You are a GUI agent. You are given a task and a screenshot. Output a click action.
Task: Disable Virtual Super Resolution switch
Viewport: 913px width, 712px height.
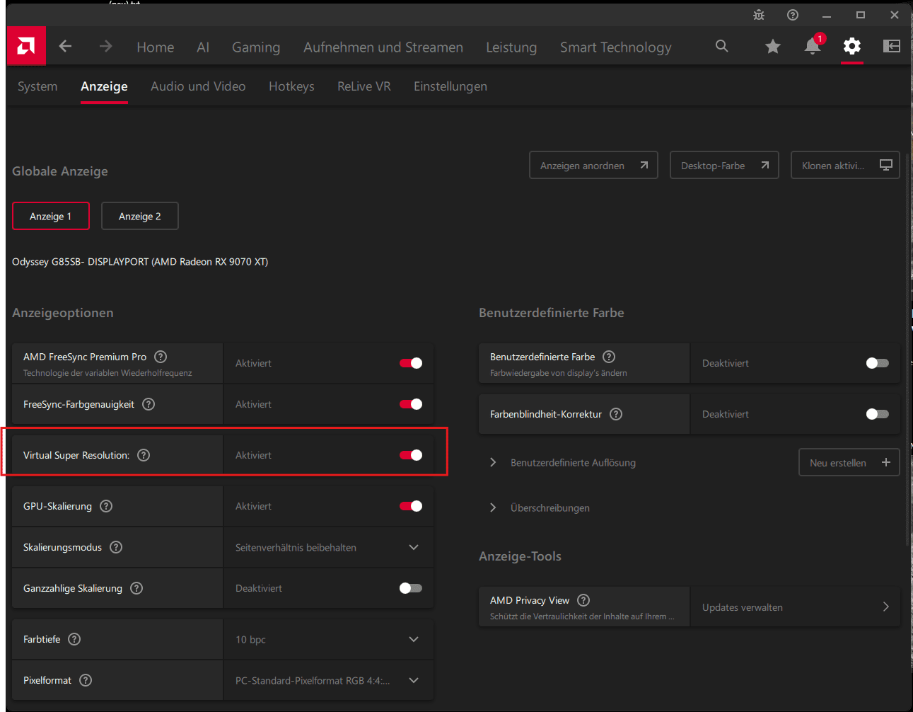click(x=411, y=455)
